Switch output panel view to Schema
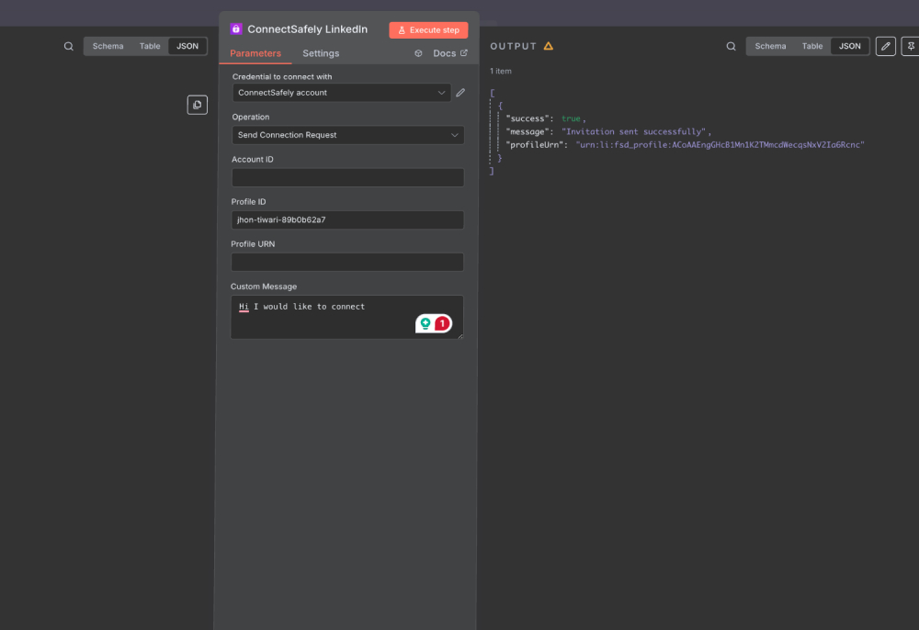This screenshot has width=919, height=630. 770,45
